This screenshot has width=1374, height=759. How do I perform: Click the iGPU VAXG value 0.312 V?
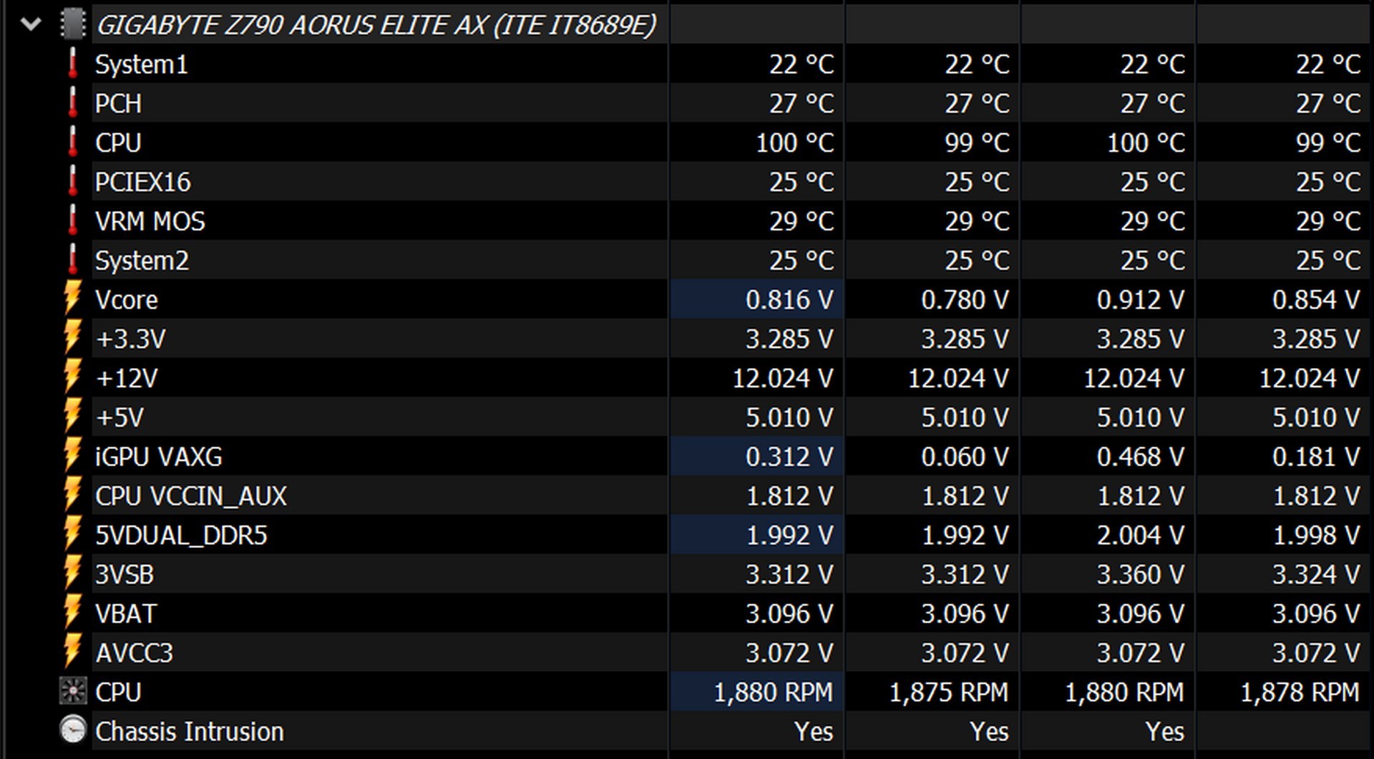coord(789,458)
